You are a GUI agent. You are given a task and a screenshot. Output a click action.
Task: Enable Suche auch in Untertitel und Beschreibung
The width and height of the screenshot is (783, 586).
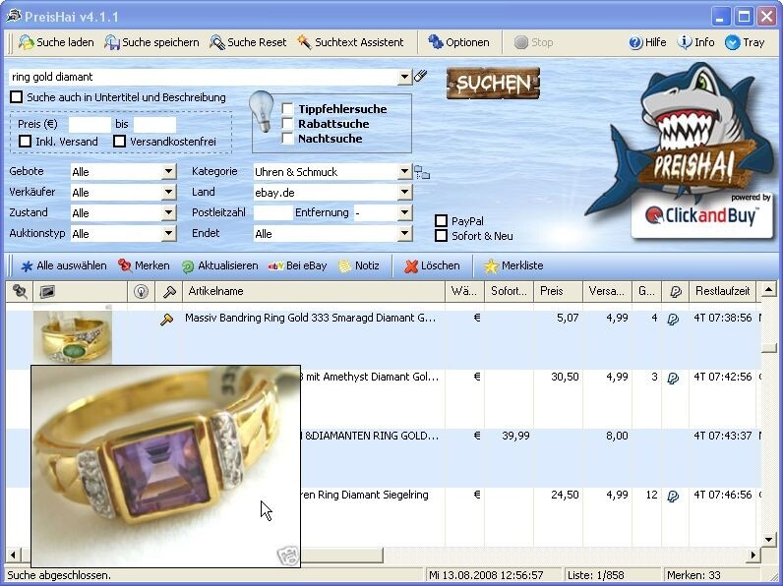pos(17,96)
